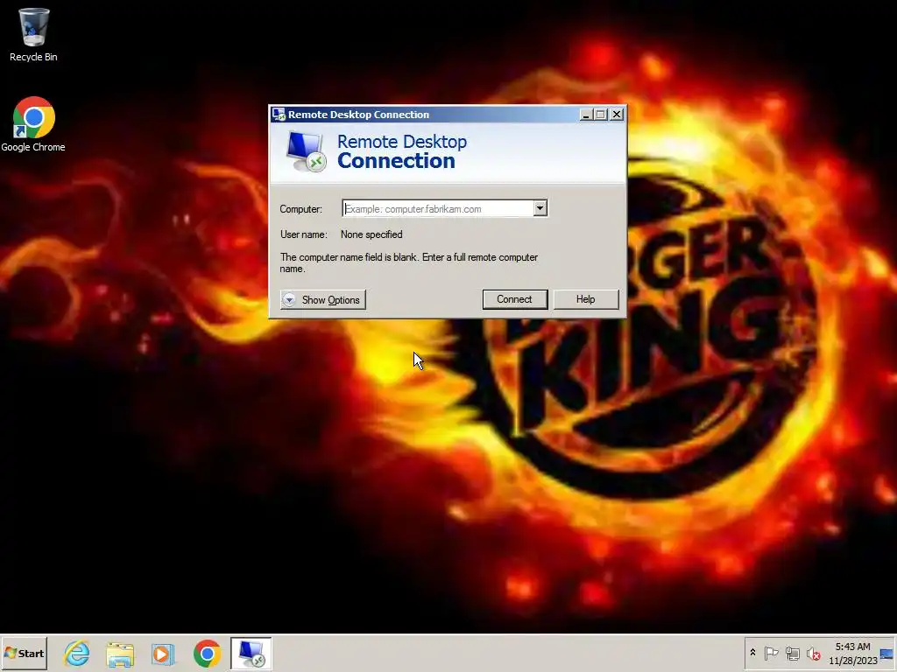
Task: Open Windows Media Player from taskbar
Action: (x=163, y=653)
